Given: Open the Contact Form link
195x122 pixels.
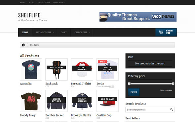Looking at the screenshot, I should click(43, 3).
